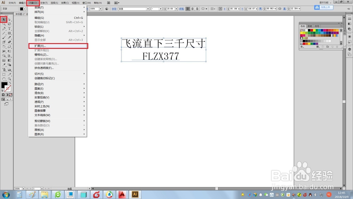Switch to the 符号 panel tab
The height and width of the screenshot is (199, 353).
click(317, 26)
